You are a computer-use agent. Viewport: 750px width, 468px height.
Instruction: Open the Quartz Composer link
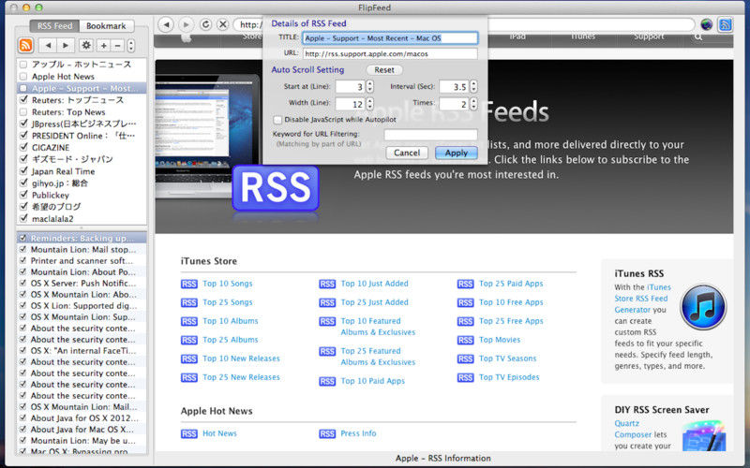click(x=632, y=429)
